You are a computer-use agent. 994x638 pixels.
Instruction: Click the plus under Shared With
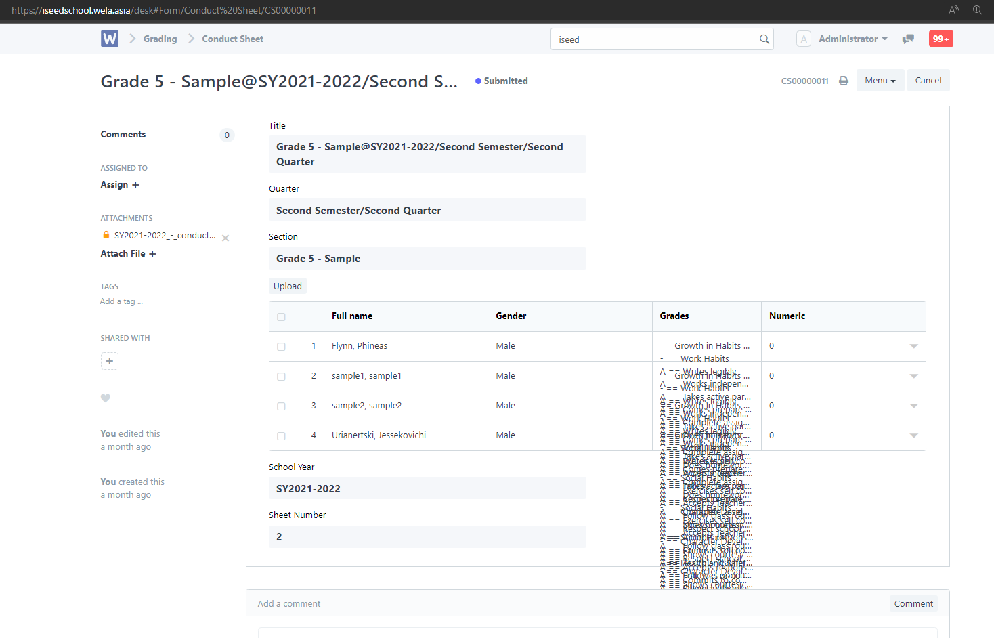click(110, 361)
